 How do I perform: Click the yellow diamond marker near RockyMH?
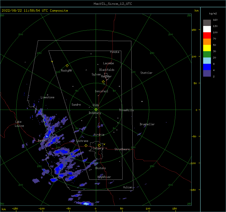click(67, 66)
